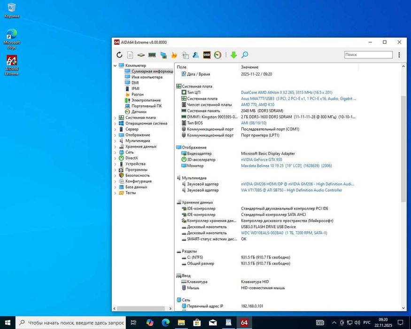
Task: Select Мультимедиа category in tree
Action: pos(134,141)
